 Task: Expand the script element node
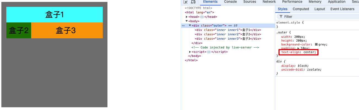190,52
